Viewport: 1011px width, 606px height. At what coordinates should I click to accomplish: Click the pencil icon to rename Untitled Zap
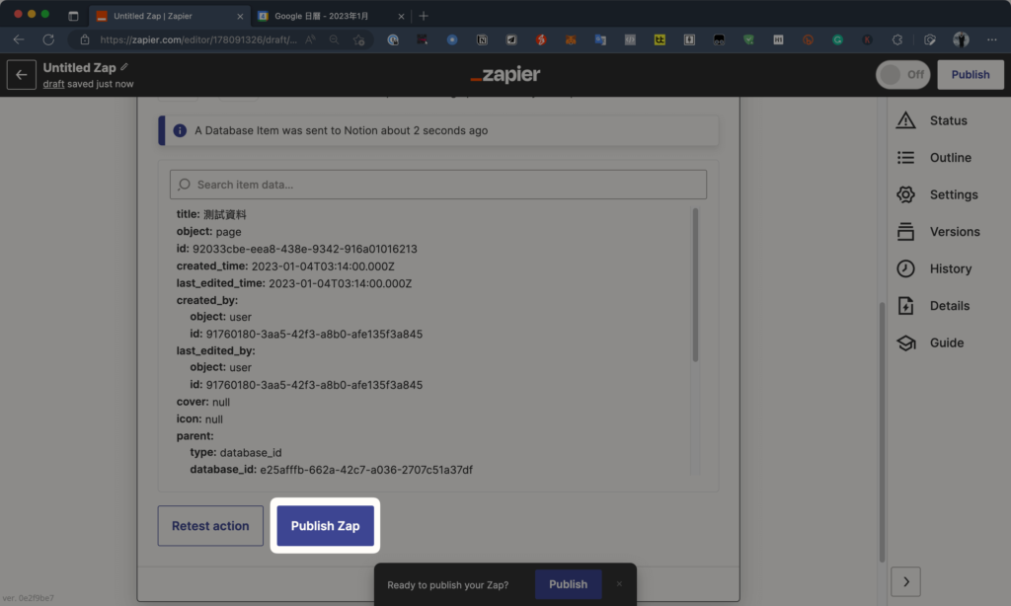[124, 67]
